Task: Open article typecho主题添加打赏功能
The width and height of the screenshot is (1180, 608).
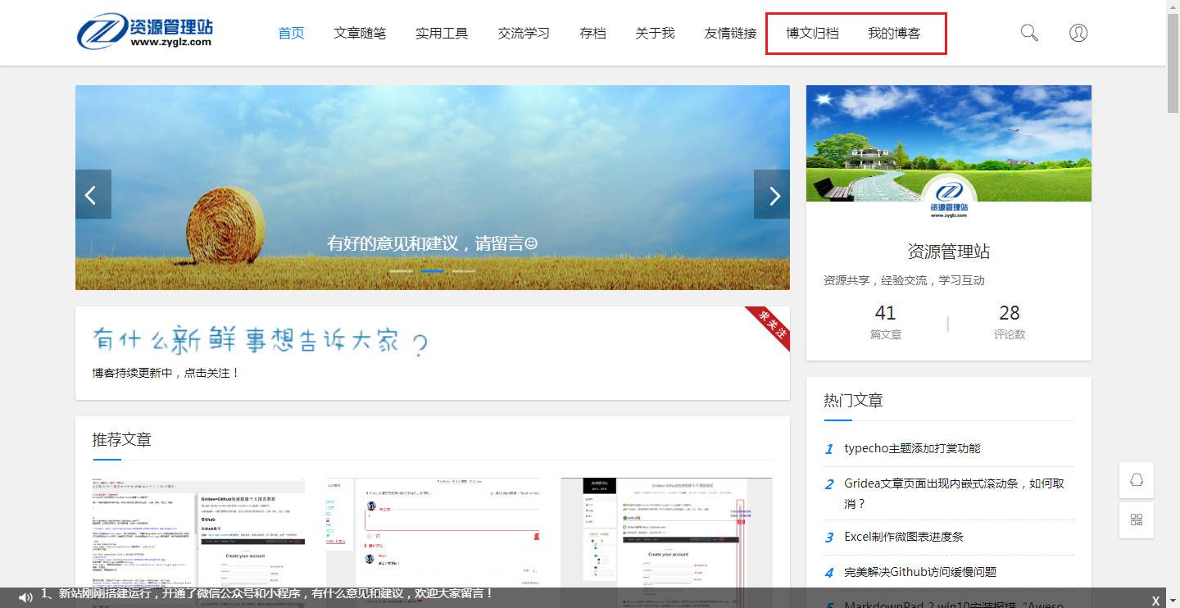Action: tap(912, 448)
